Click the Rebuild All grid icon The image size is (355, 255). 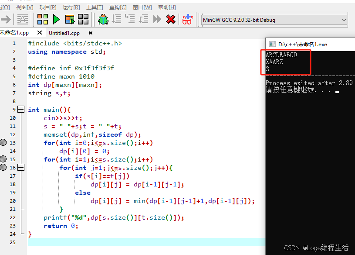pyautogui.click(x=83, y=19)
